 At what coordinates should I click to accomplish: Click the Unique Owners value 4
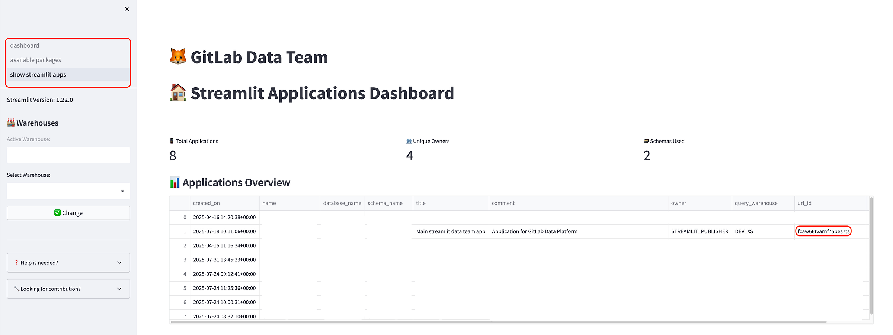410,156
